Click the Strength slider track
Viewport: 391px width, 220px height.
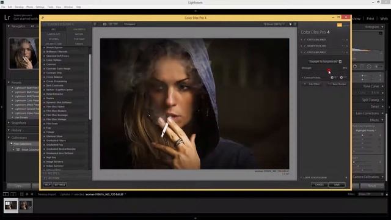(x=324, y=71)
